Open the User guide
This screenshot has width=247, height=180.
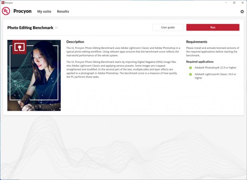click(168, 27)
